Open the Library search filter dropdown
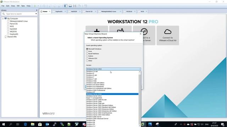The image size is (227, 127). 36,14
